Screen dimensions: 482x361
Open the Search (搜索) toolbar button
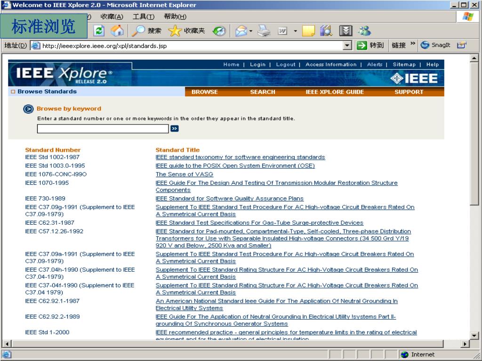point(147,31)
